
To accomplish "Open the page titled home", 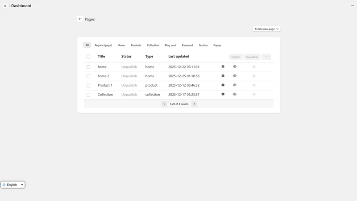I will tap(102, 67).
